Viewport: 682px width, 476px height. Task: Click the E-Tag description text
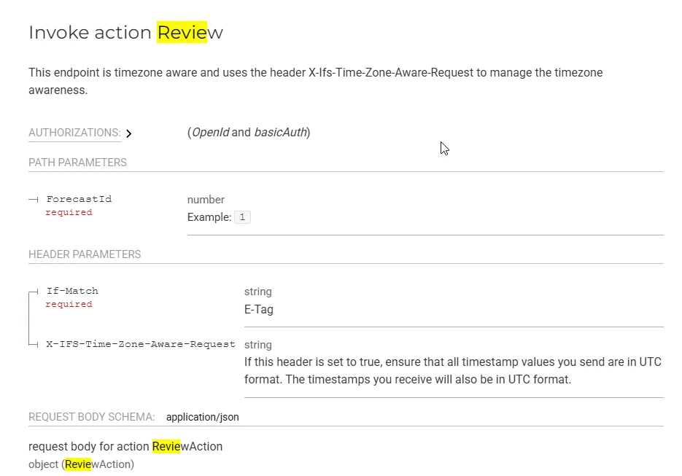[259, 310]
